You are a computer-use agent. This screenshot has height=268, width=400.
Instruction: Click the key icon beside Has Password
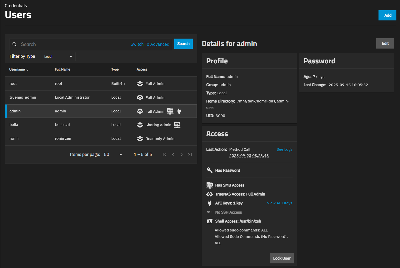coord(210,170)
